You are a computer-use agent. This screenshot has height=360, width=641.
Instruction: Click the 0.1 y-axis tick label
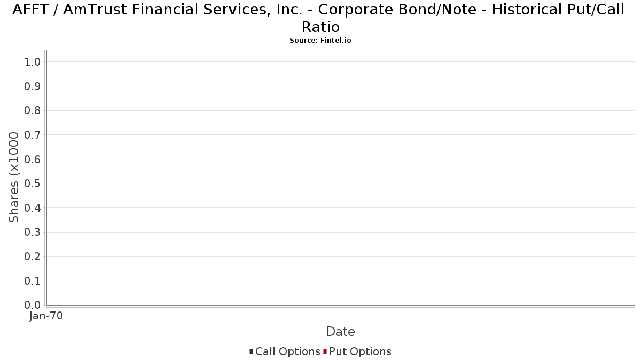pyautogui.click(x=33, y=281)
